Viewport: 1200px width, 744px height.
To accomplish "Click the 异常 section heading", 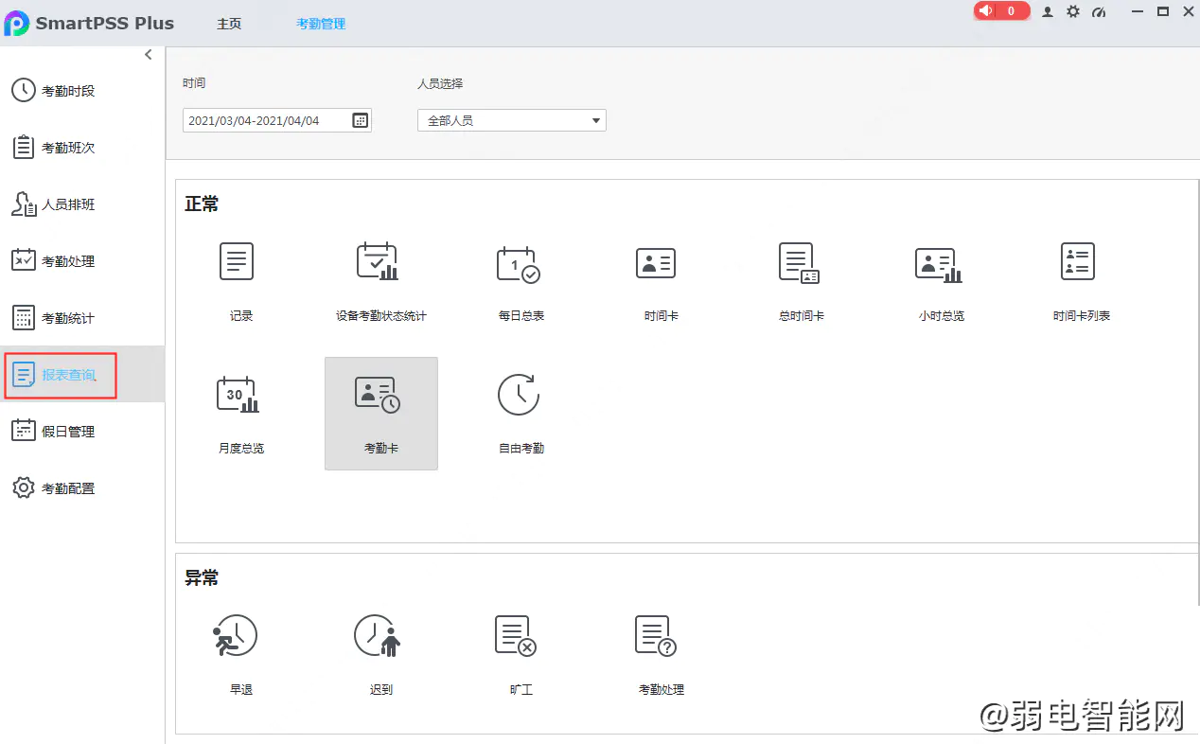I will pos(202,578).
